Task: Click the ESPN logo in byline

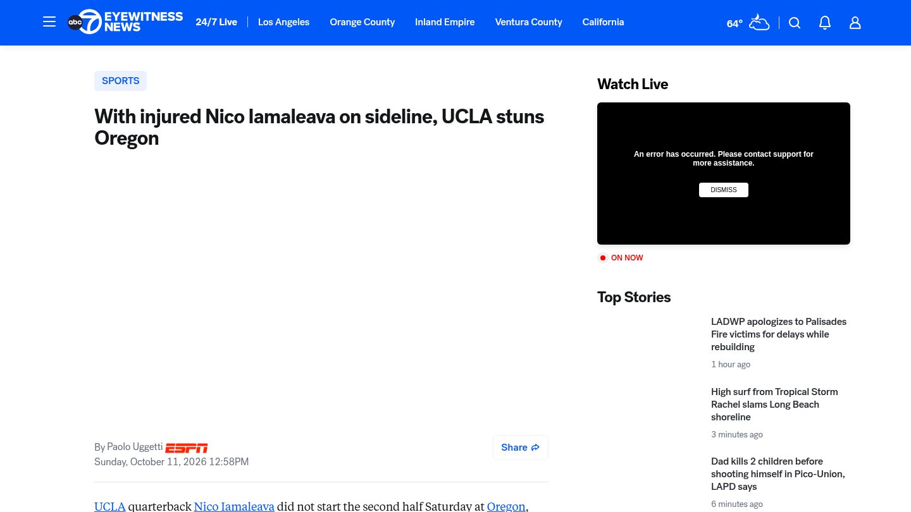Action: click(187, 448)
